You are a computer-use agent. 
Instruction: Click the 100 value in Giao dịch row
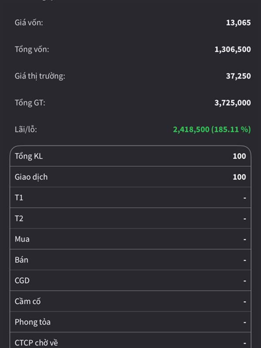point(239,177)
